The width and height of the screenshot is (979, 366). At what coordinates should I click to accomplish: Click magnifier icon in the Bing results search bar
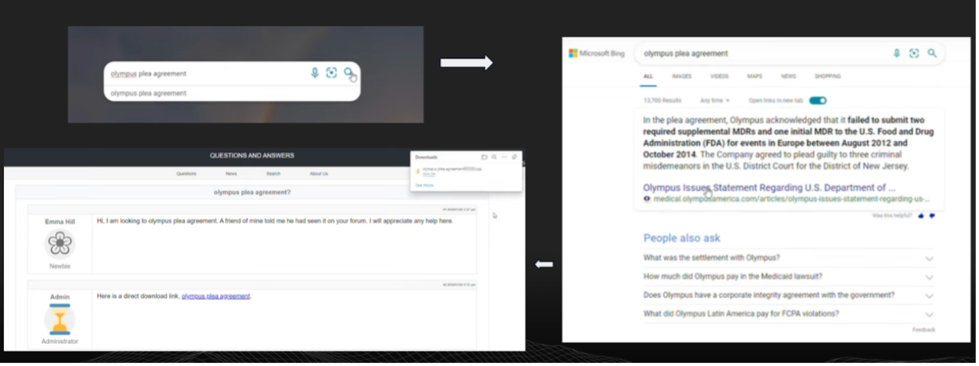point(932,53)
